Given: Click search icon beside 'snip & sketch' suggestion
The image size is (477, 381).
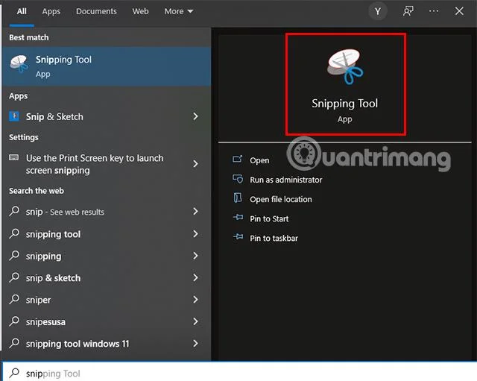Looking at the screenshot, I should click(14, 277).
